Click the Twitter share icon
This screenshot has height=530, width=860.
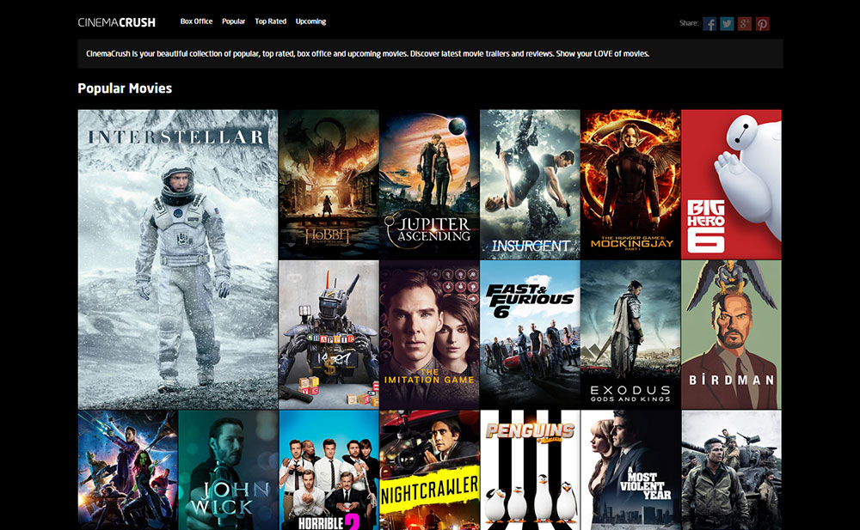tap(727, 23)
